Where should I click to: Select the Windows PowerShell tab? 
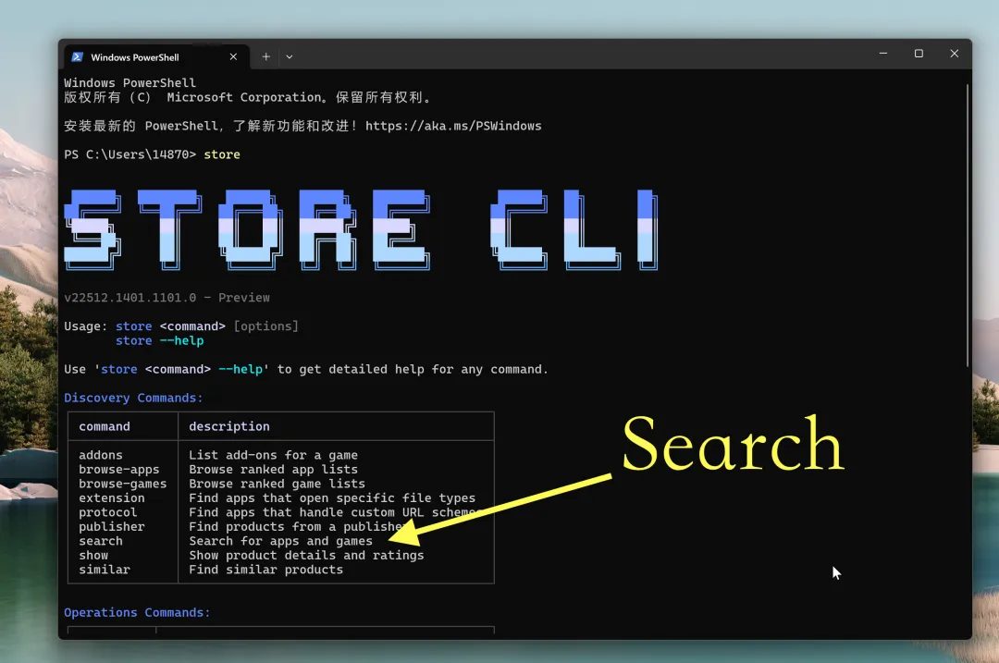(x=156, y=56)
